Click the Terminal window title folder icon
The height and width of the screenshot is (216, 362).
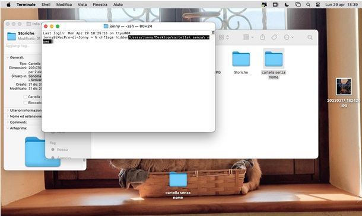(x=106, y=26)
